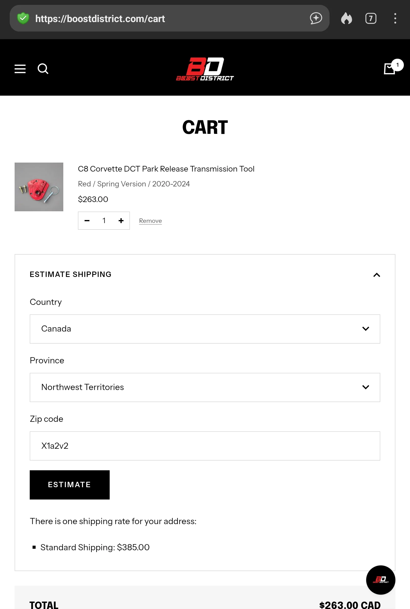Increase item quantity with plus button
Image resolution: width=410 pixels, height=609 pixels.
click(x=121, y=221)
